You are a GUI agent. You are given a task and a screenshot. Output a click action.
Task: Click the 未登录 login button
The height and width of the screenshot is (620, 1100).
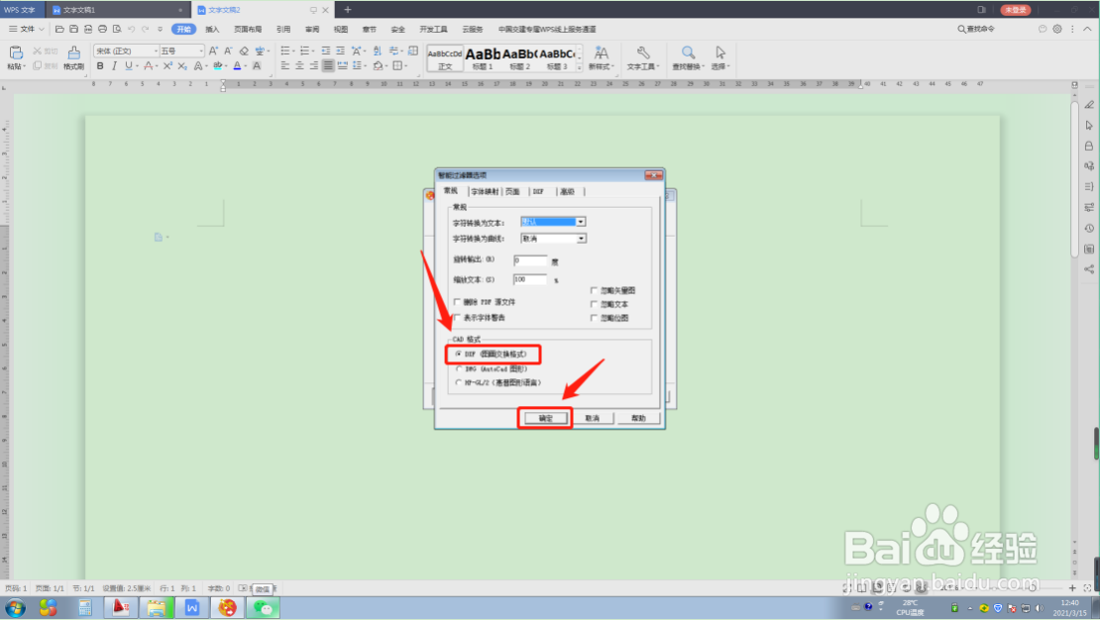pos(1015,10)
